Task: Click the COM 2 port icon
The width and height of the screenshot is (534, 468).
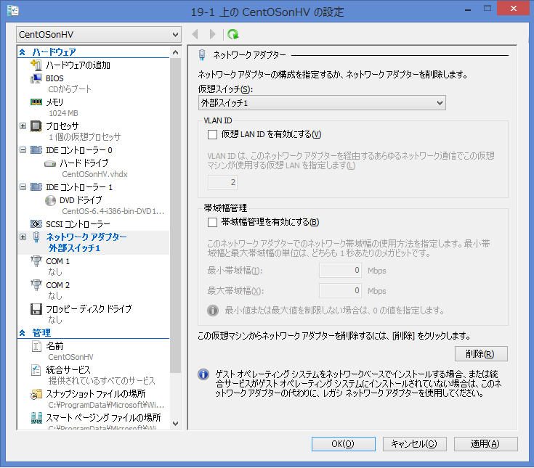Action: (36, 284)
